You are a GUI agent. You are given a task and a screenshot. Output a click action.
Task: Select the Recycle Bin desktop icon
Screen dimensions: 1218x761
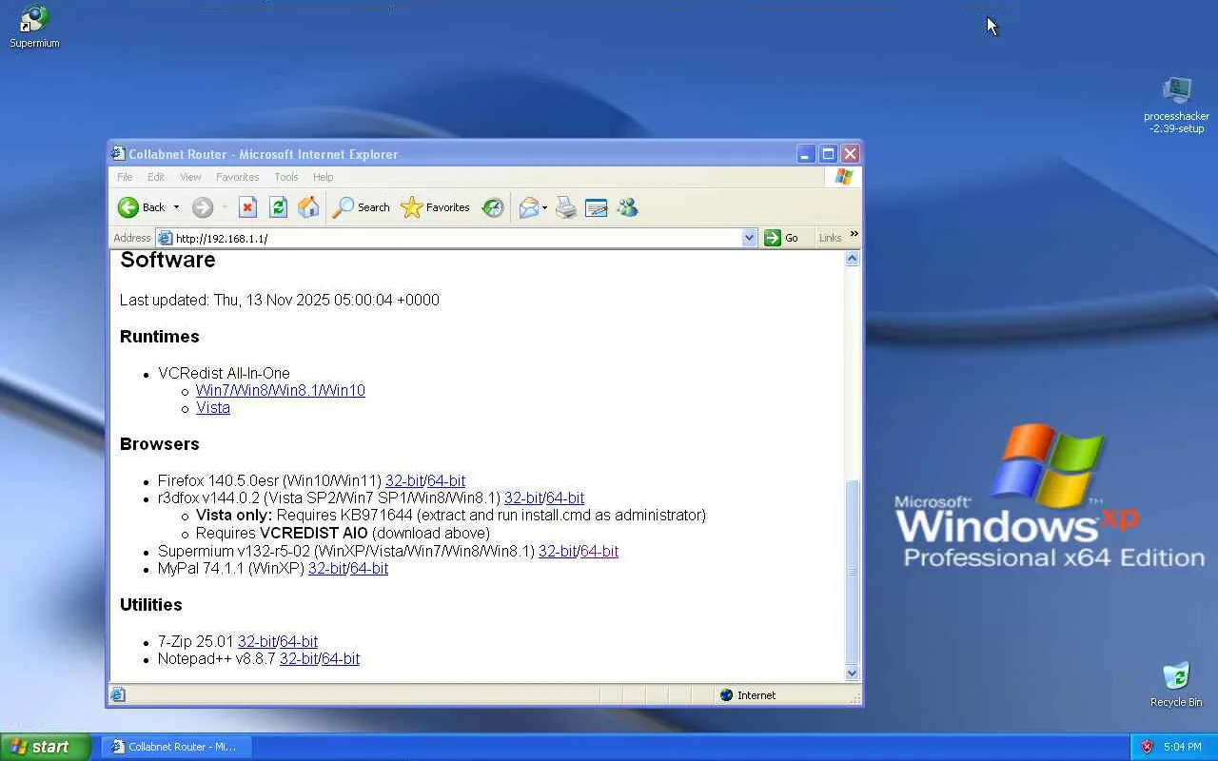pyautogui.click(x=1176, y=685)
